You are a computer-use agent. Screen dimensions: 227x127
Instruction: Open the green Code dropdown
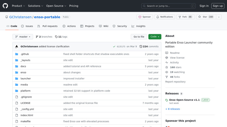click(155, 37)
